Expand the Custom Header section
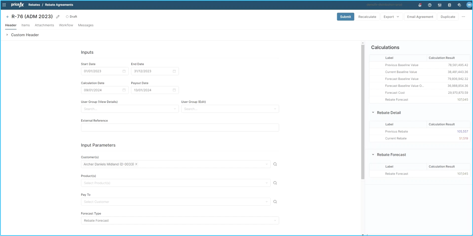This screenshot has width=473, height=236. pyautogui.click(x=7, y=35)
